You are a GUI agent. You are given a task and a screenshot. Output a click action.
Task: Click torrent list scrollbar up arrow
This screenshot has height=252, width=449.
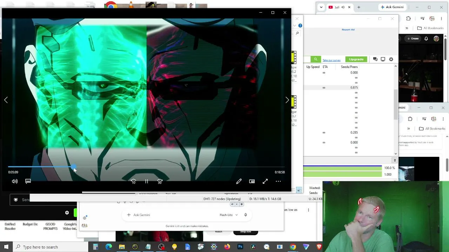pos(396,66)
